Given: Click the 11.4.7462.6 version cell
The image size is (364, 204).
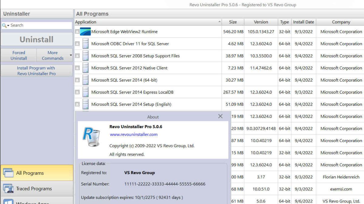Looking at the screenshot, I should click(261, 68).
